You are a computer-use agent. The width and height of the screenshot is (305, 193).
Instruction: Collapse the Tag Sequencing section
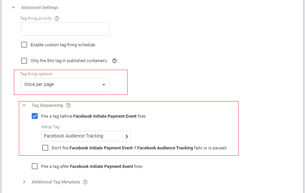(x=24, y=106)
